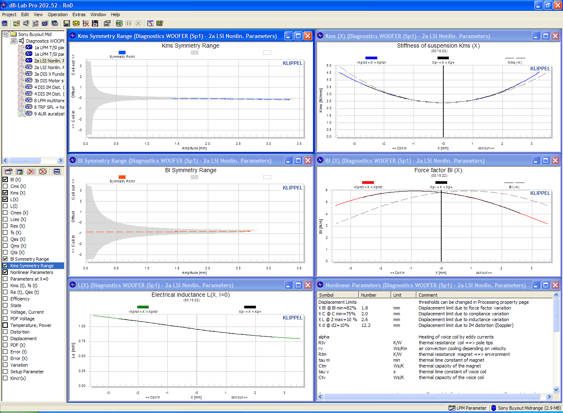Open the View menu

coord(38,14)
